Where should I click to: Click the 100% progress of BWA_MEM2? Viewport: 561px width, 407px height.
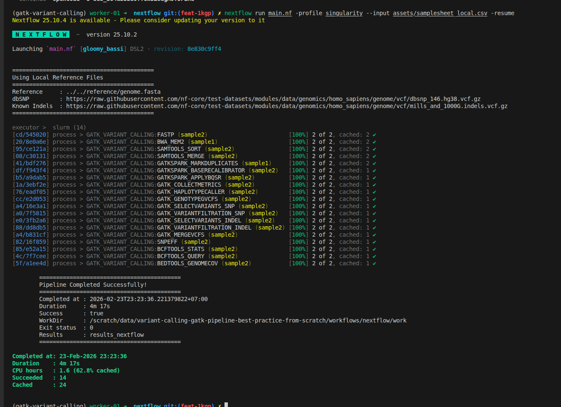[299, 142]
